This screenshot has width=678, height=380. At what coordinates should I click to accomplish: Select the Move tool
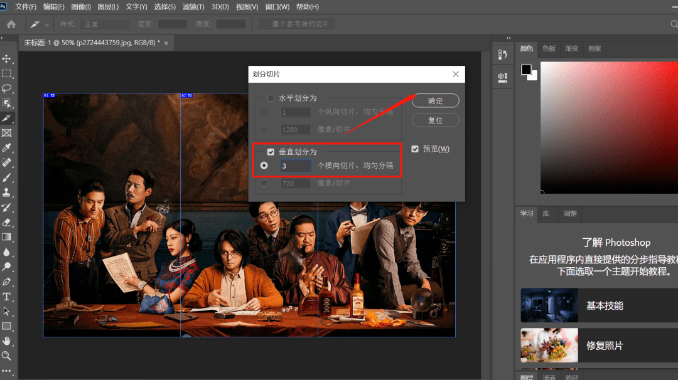click(7, 58)
